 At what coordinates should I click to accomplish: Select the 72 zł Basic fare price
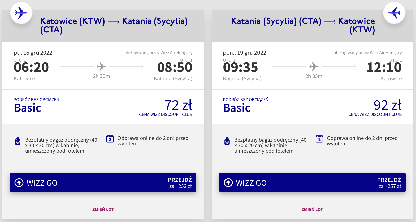[x=178, y=105]
